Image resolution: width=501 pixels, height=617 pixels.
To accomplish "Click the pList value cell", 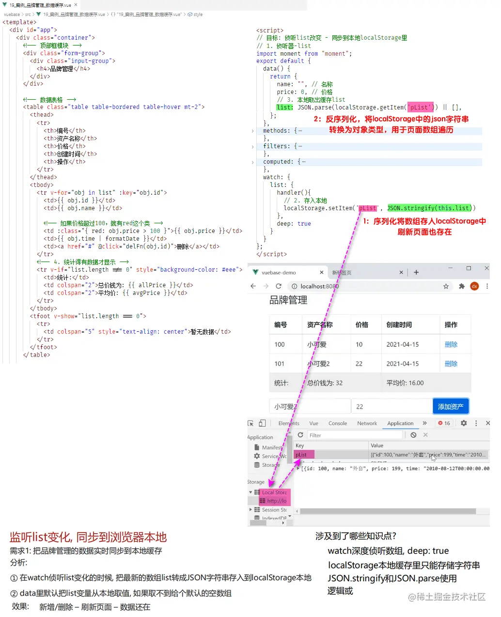I will tap(429, 455).
